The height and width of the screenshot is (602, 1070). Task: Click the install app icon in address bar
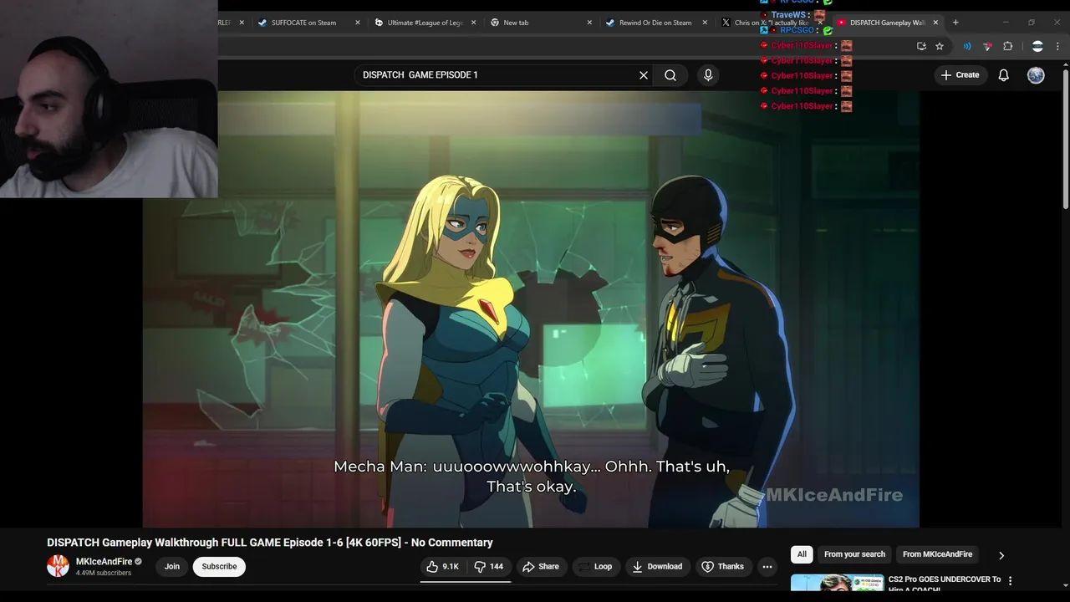(921, 47)
